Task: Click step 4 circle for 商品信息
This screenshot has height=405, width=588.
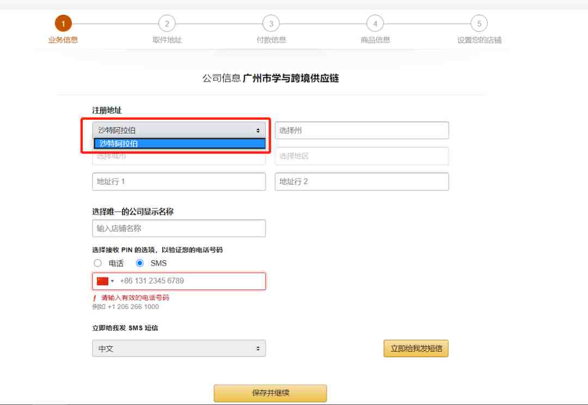Action: (x=375, y=23)
